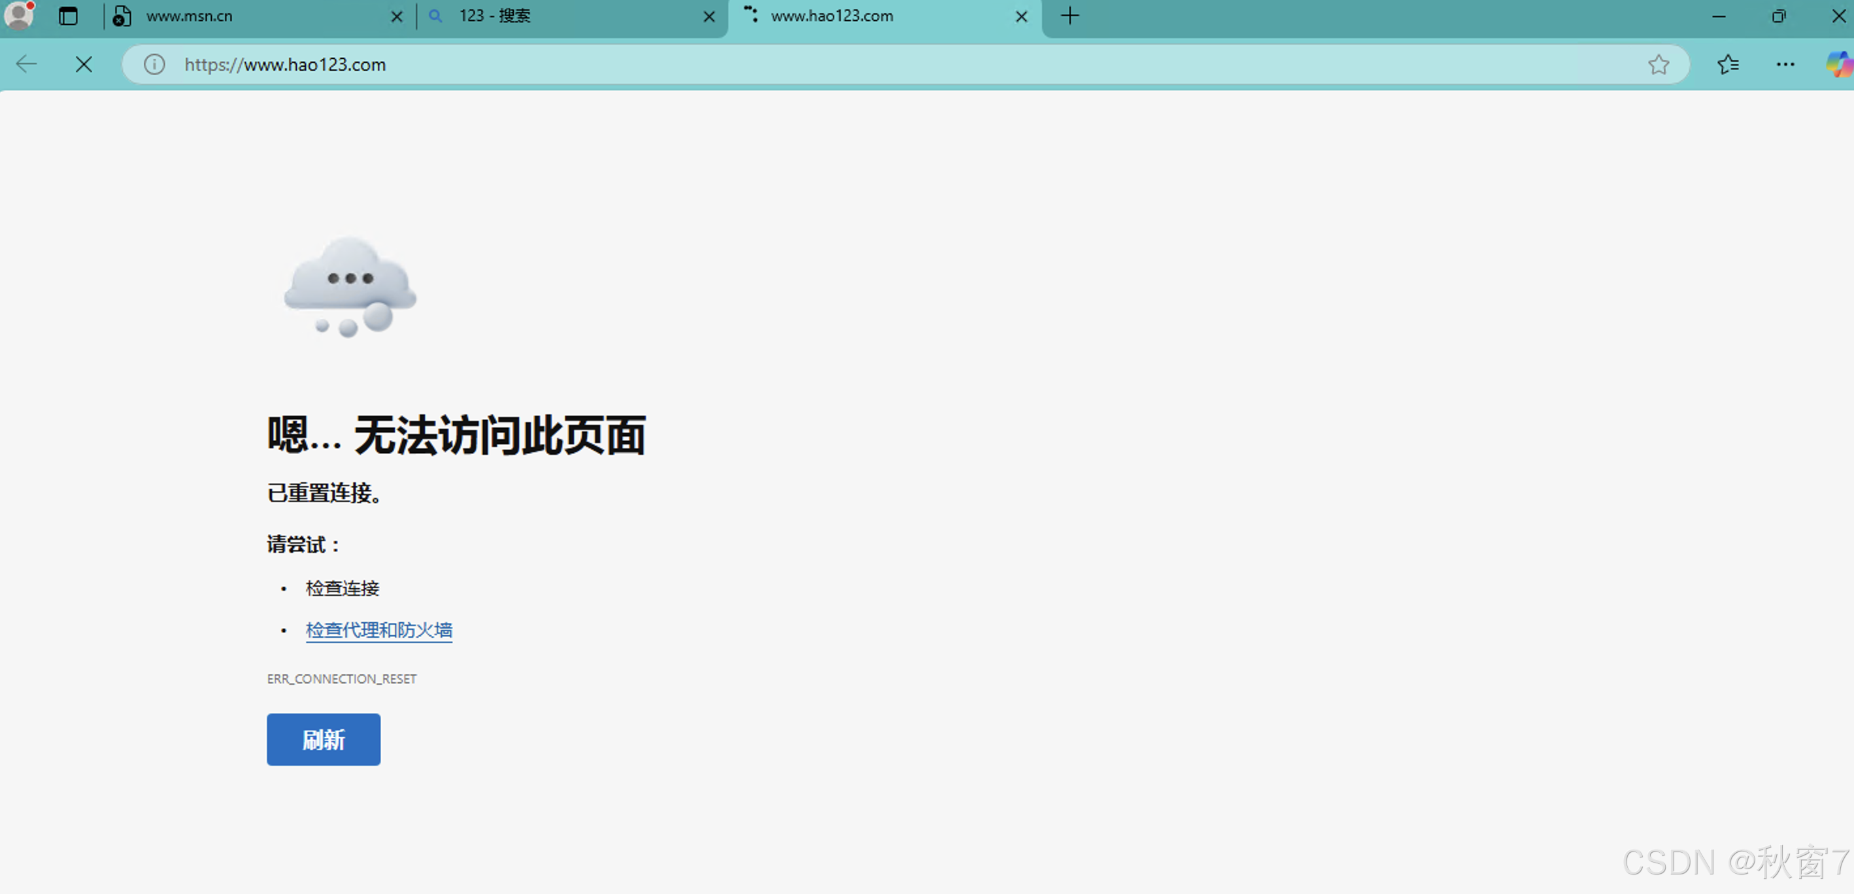Select the www.hao123.com tab
This screenshot has width=1854, height=894.
pyautogui.click(x=864, y=16)
